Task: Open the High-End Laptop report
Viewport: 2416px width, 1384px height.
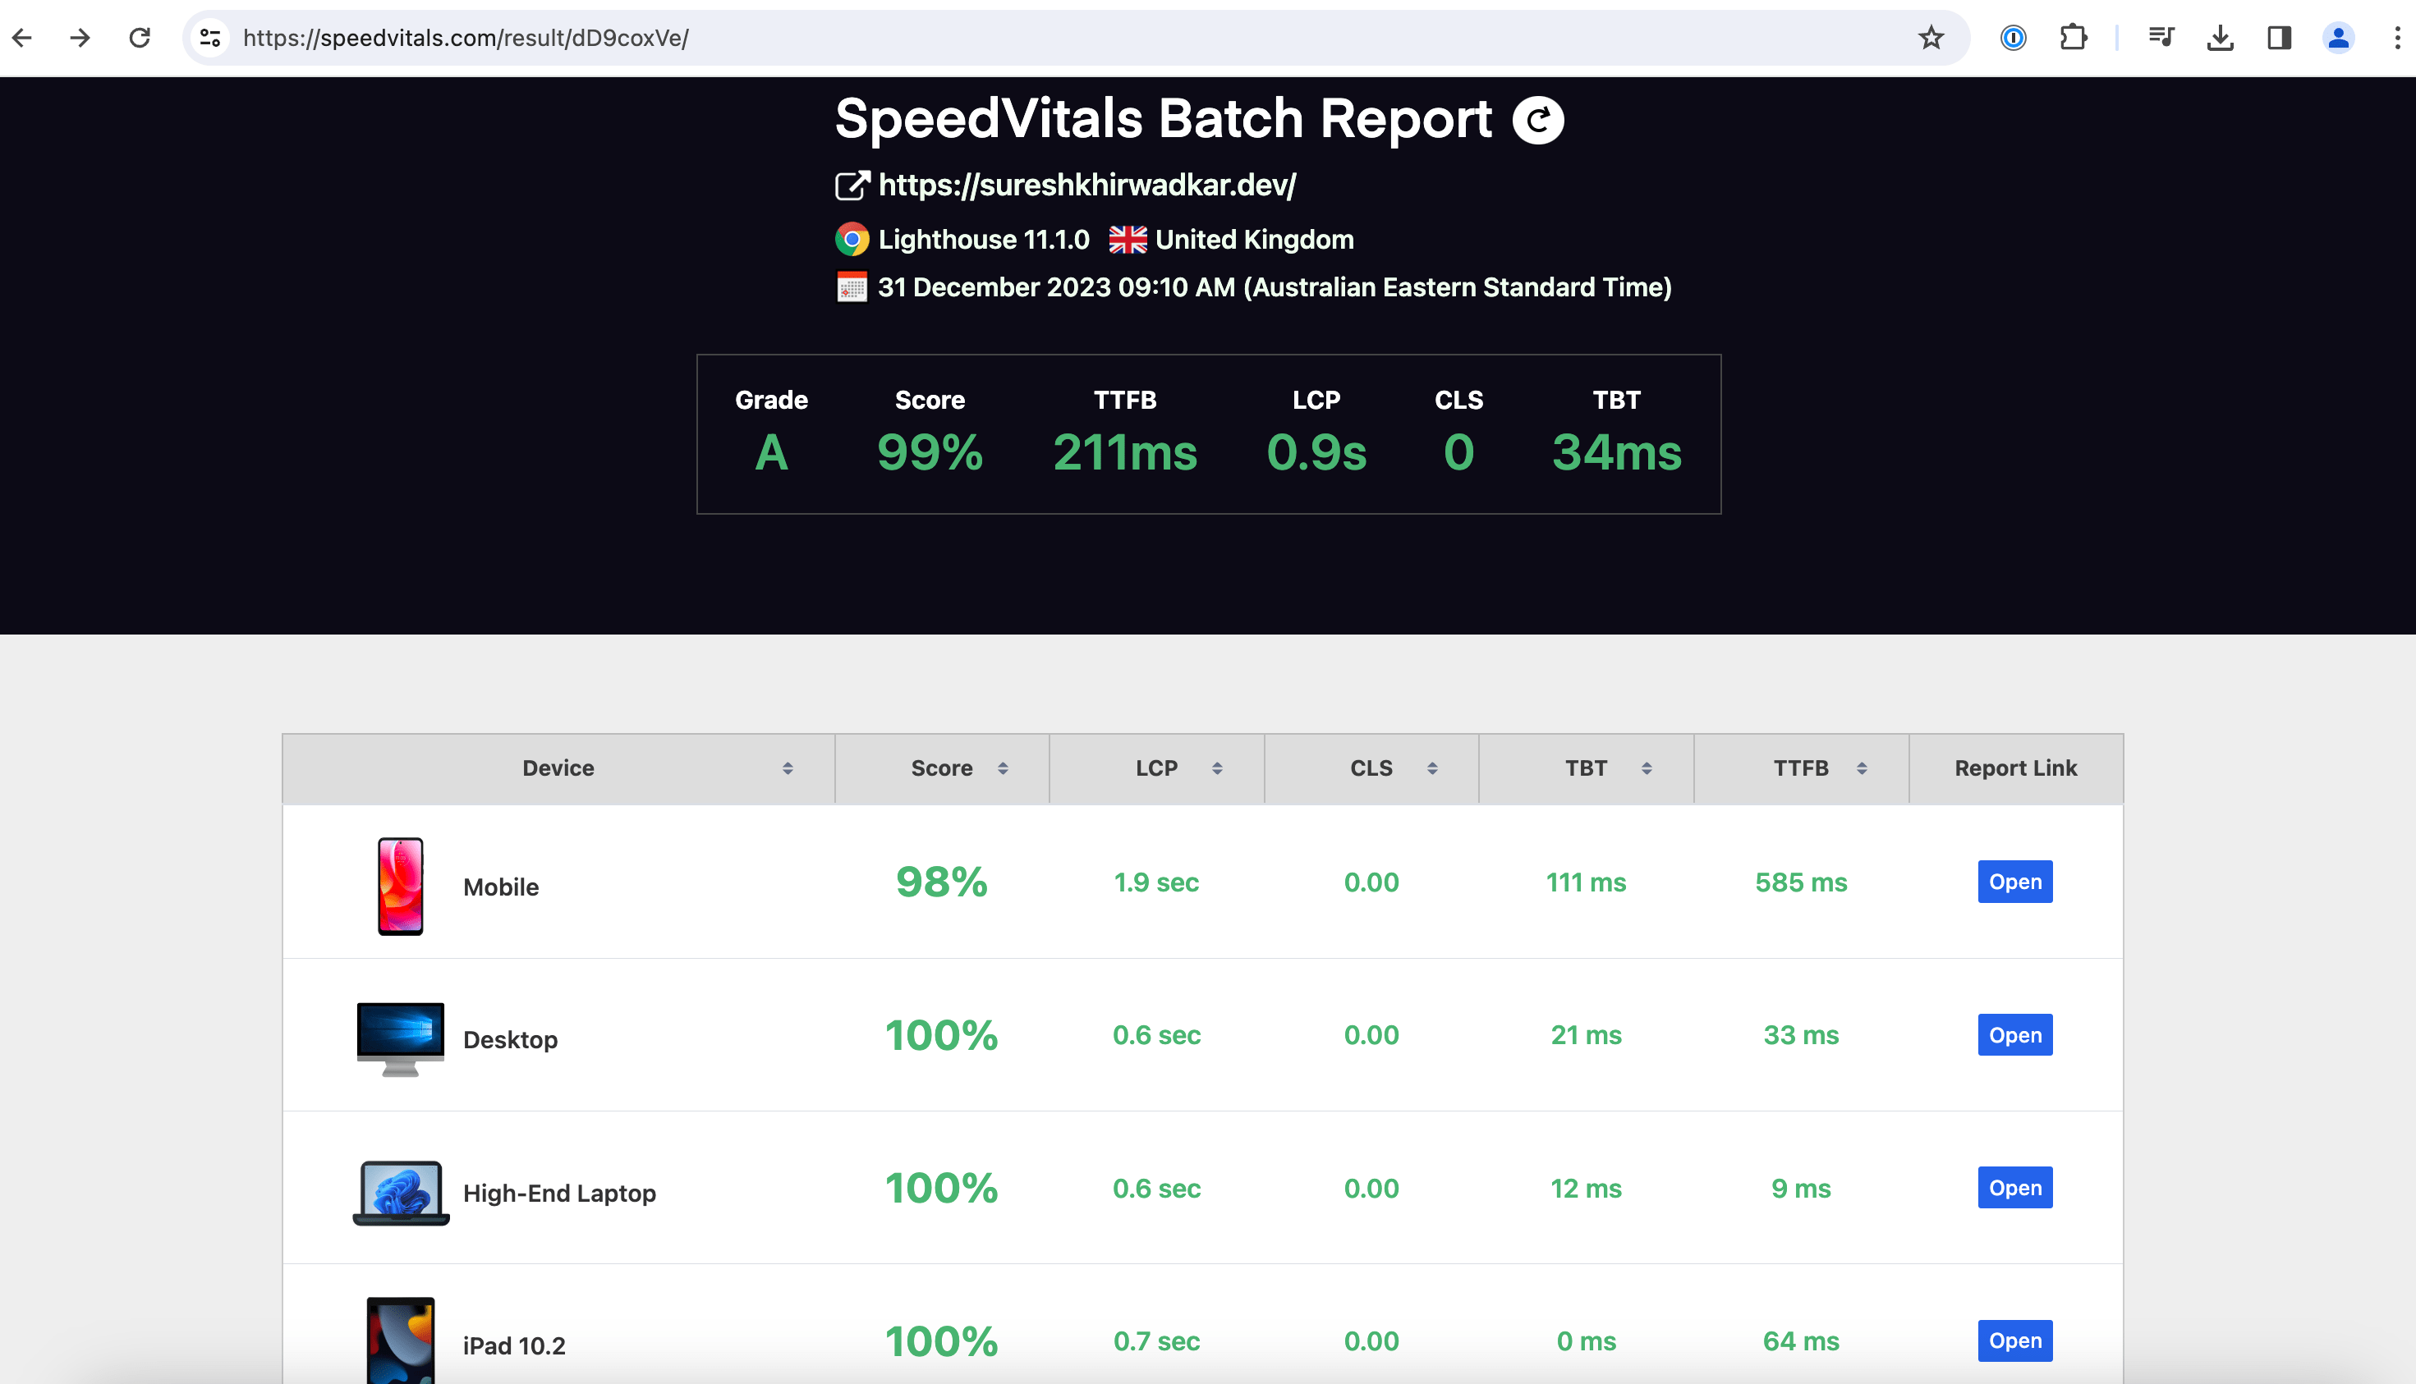Action: [x=2014, y=1187]
